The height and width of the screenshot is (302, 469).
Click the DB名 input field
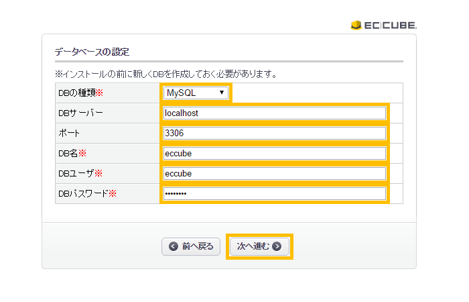275,154
